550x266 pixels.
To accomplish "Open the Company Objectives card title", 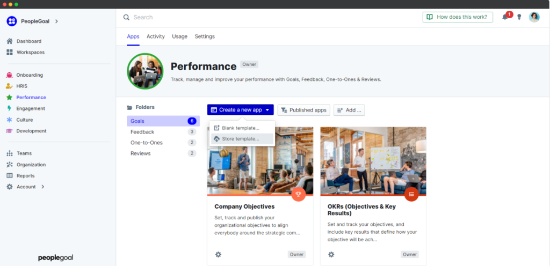I will pos(244,206).
